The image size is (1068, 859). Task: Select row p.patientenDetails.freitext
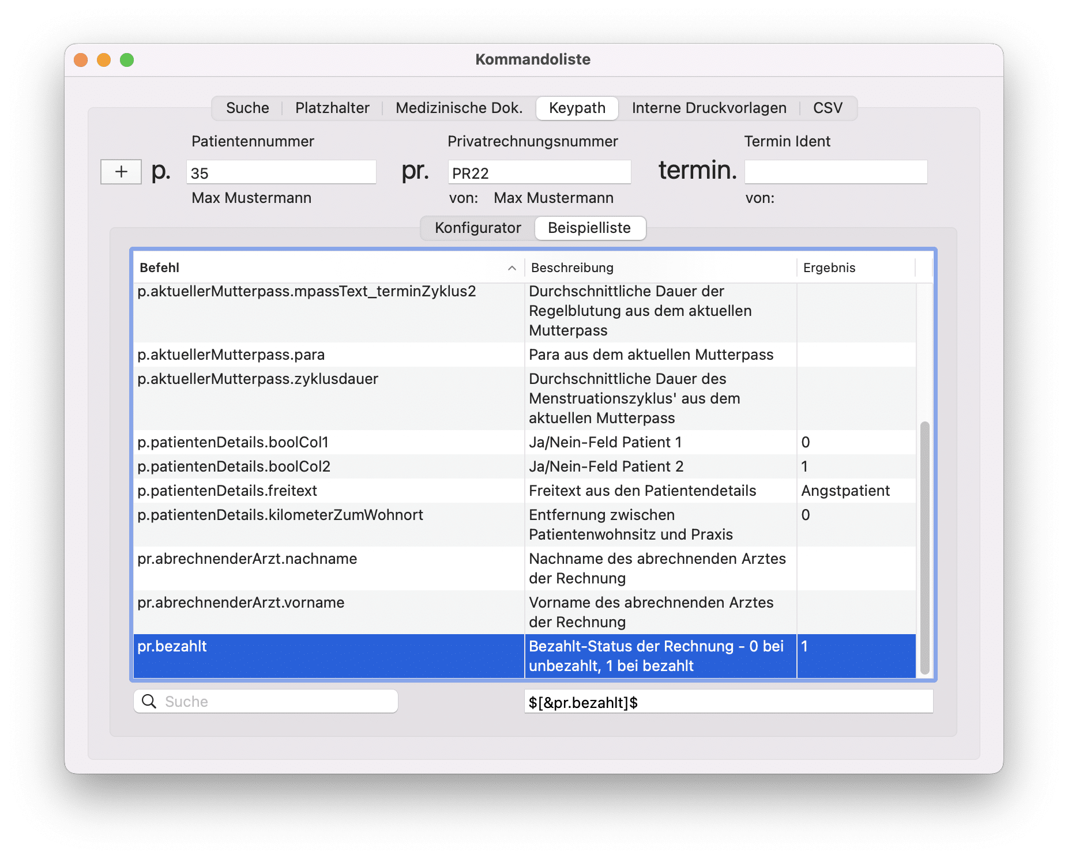coord(525,491)
